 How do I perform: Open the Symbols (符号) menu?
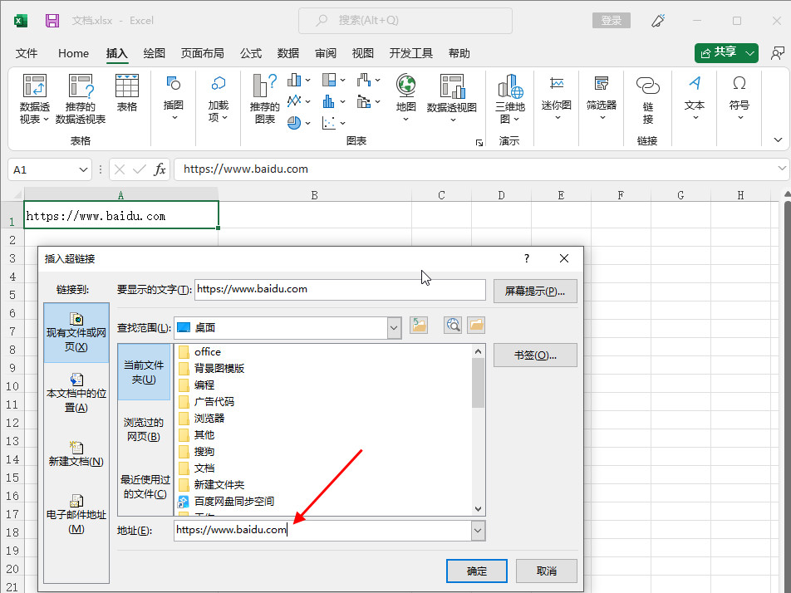click(739, 98)
